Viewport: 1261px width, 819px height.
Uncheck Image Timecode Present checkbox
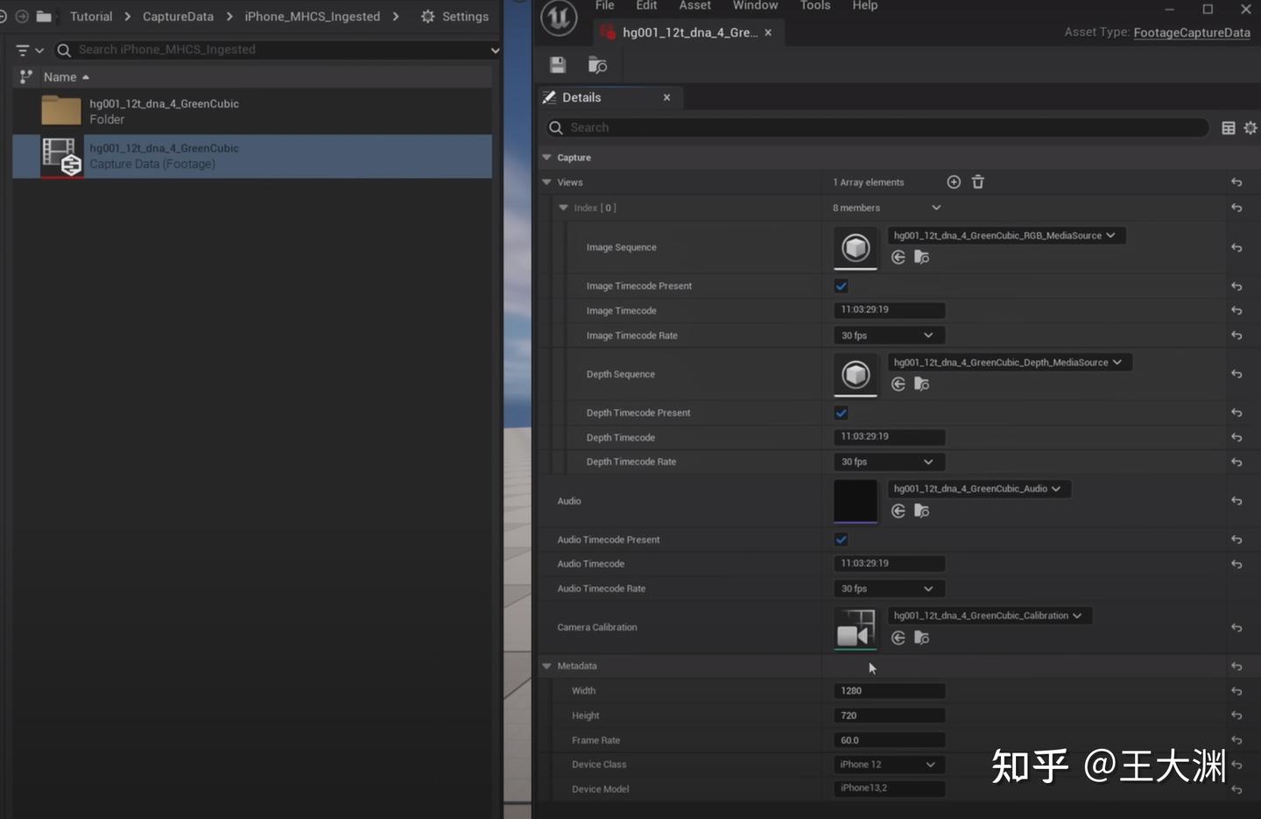(x=841, y=286)
